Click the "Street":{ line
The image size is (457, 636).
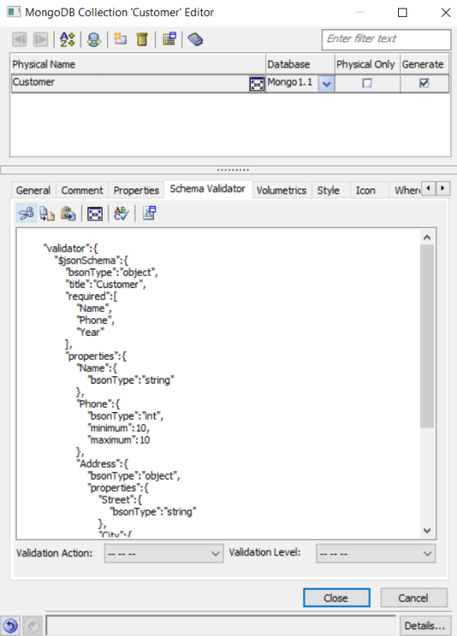120,500
